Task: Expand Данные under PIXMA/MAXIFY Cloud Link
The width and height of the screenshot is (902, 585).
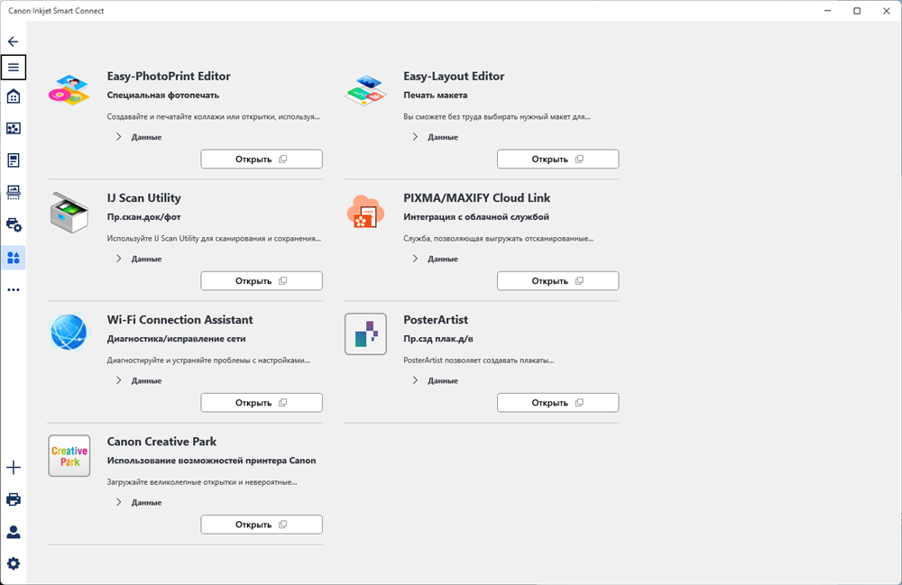Action: (x=435, y=259)
